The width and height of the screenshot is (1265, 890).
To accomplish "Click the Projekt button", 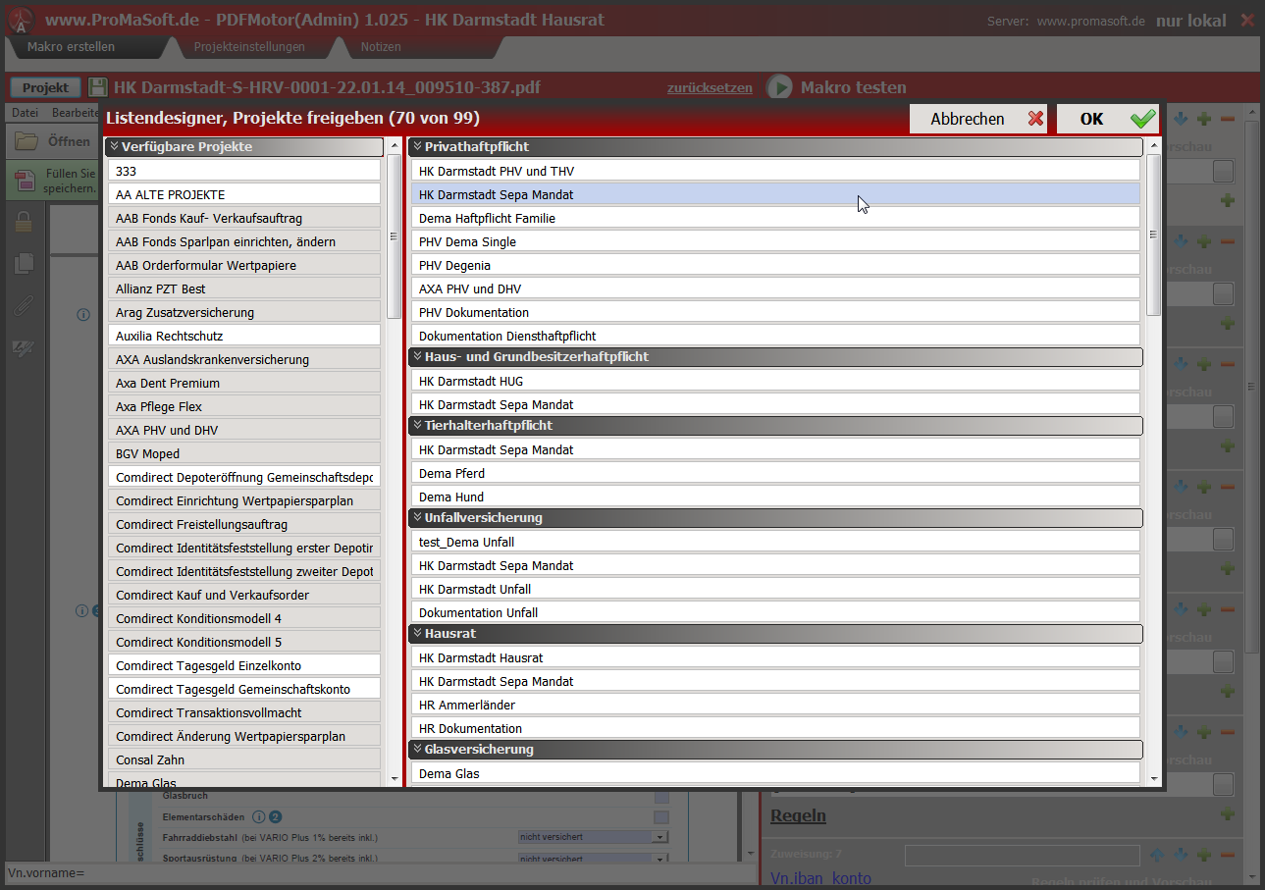I will tap(45, 87).
